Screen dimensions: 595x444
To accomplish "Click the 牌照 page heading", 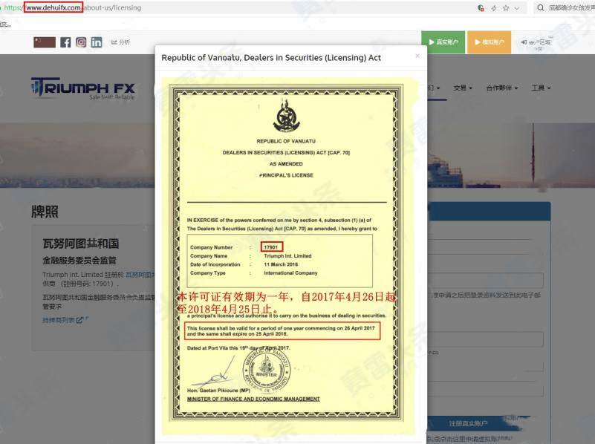I will (x=45, y=212).
